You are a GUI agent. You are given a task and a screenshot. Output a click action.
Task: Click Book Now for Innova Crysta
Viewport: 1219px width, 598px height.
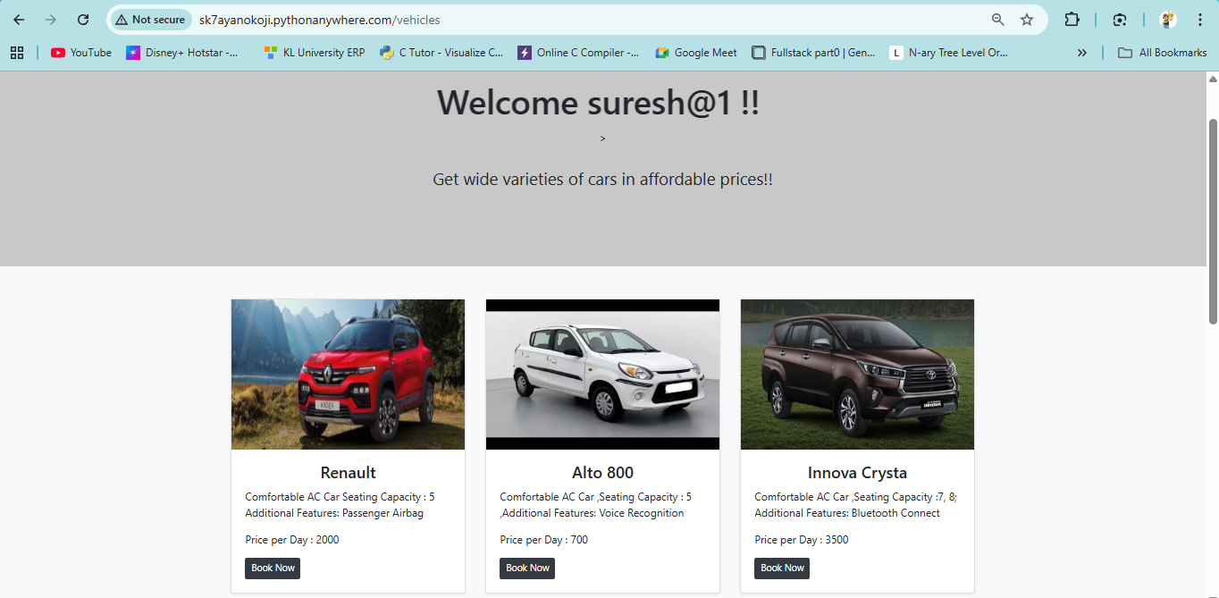click(782, 569)
